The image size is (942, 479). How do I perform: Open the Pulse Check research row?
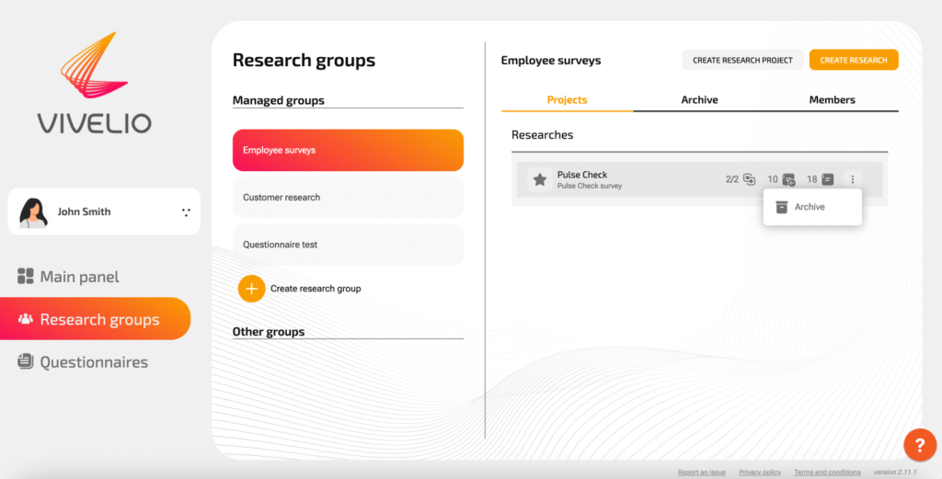pos(700,179)
